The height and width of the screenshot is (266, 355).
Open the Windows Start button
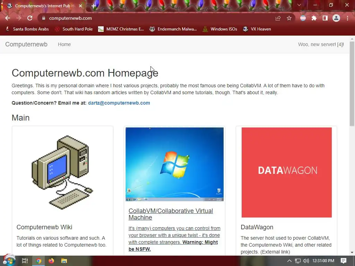[x=9, y=260]
